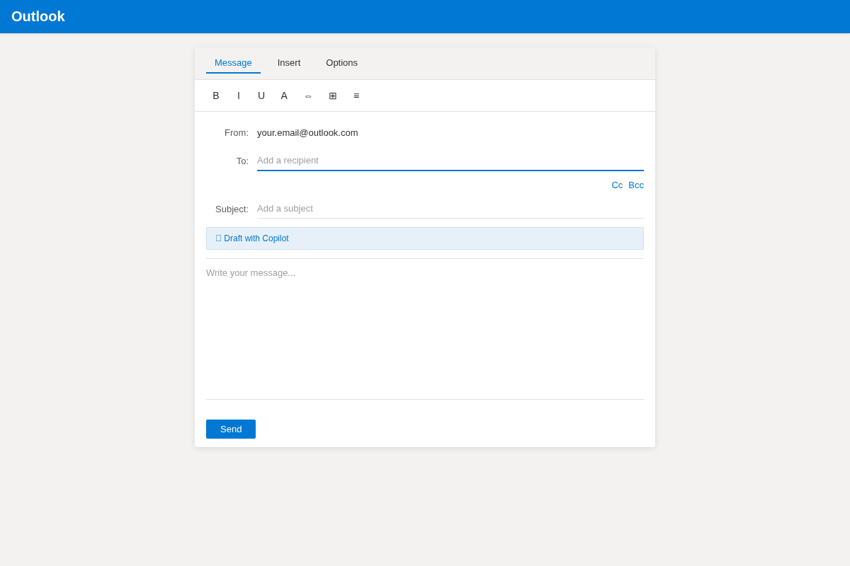Toggle underline formatting for the message
The image size is (850, 566).
pyautogui.click(x=261, y=96)
